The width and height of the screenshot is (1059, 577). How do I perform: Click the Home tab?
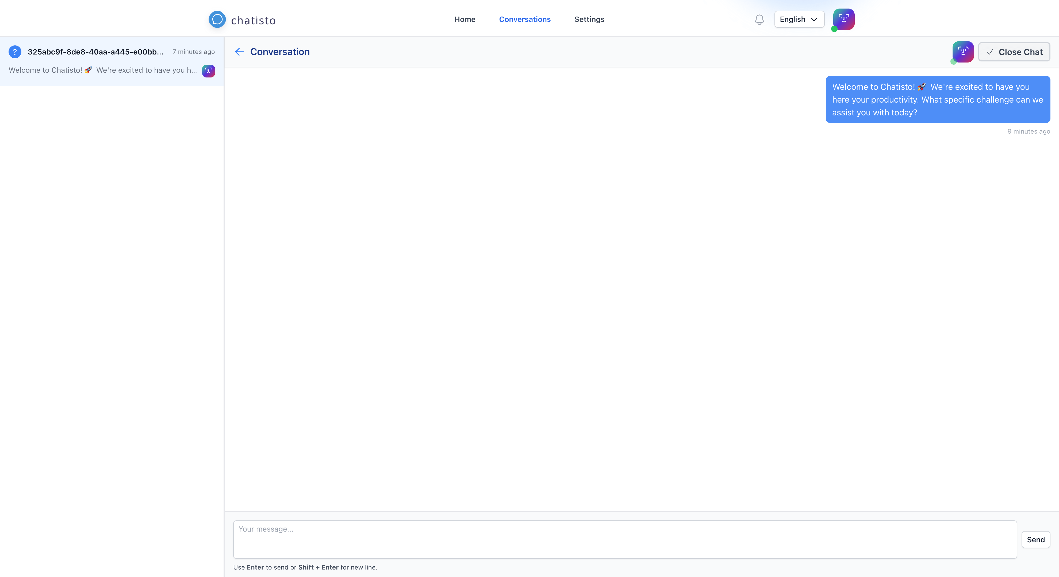(465, 19)
